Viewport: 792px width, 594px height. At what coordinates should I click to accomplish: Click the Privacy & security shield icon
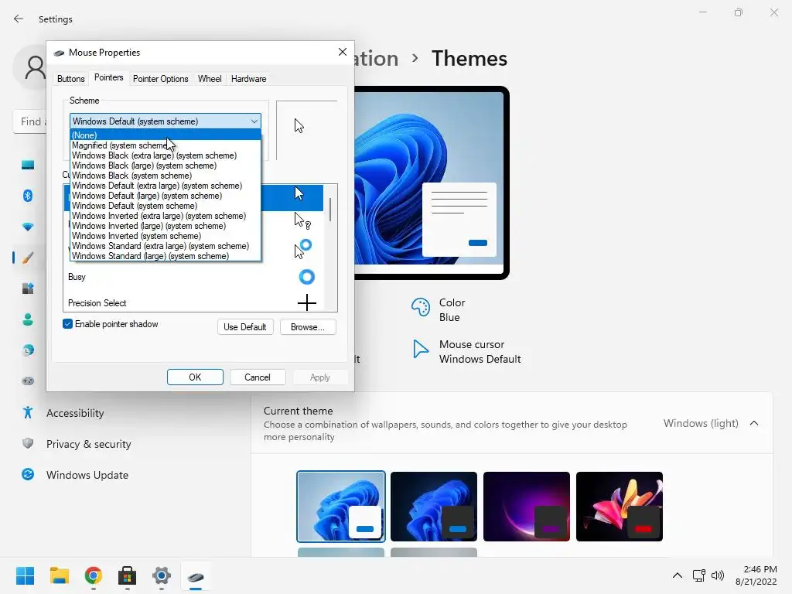[28, 443]
